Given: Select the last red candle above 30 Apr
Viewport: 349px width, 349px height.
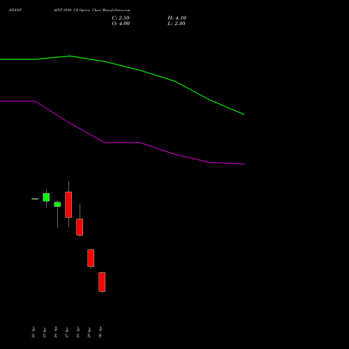Looking at the screenshot, I should (x=102, y=282).
